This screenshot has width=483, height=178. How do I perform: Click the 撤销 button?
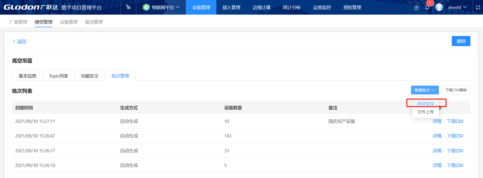click(461, 41)
